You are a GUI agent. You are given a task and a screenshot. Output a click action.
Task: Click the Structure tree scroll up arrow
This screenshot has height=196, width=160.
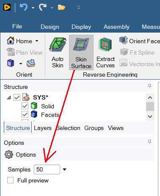150,98
